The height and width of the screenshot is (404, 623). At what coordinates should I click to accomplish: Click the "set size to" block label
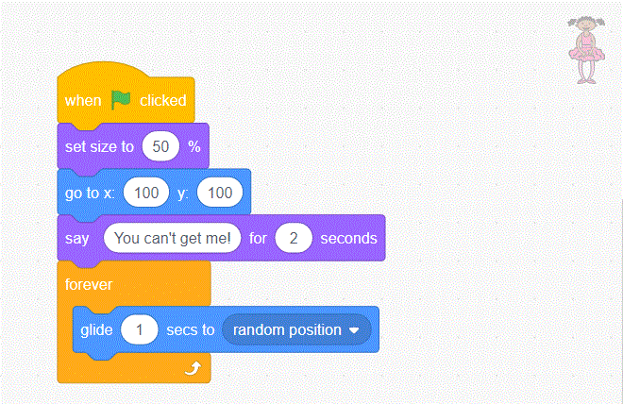point(99,147)
